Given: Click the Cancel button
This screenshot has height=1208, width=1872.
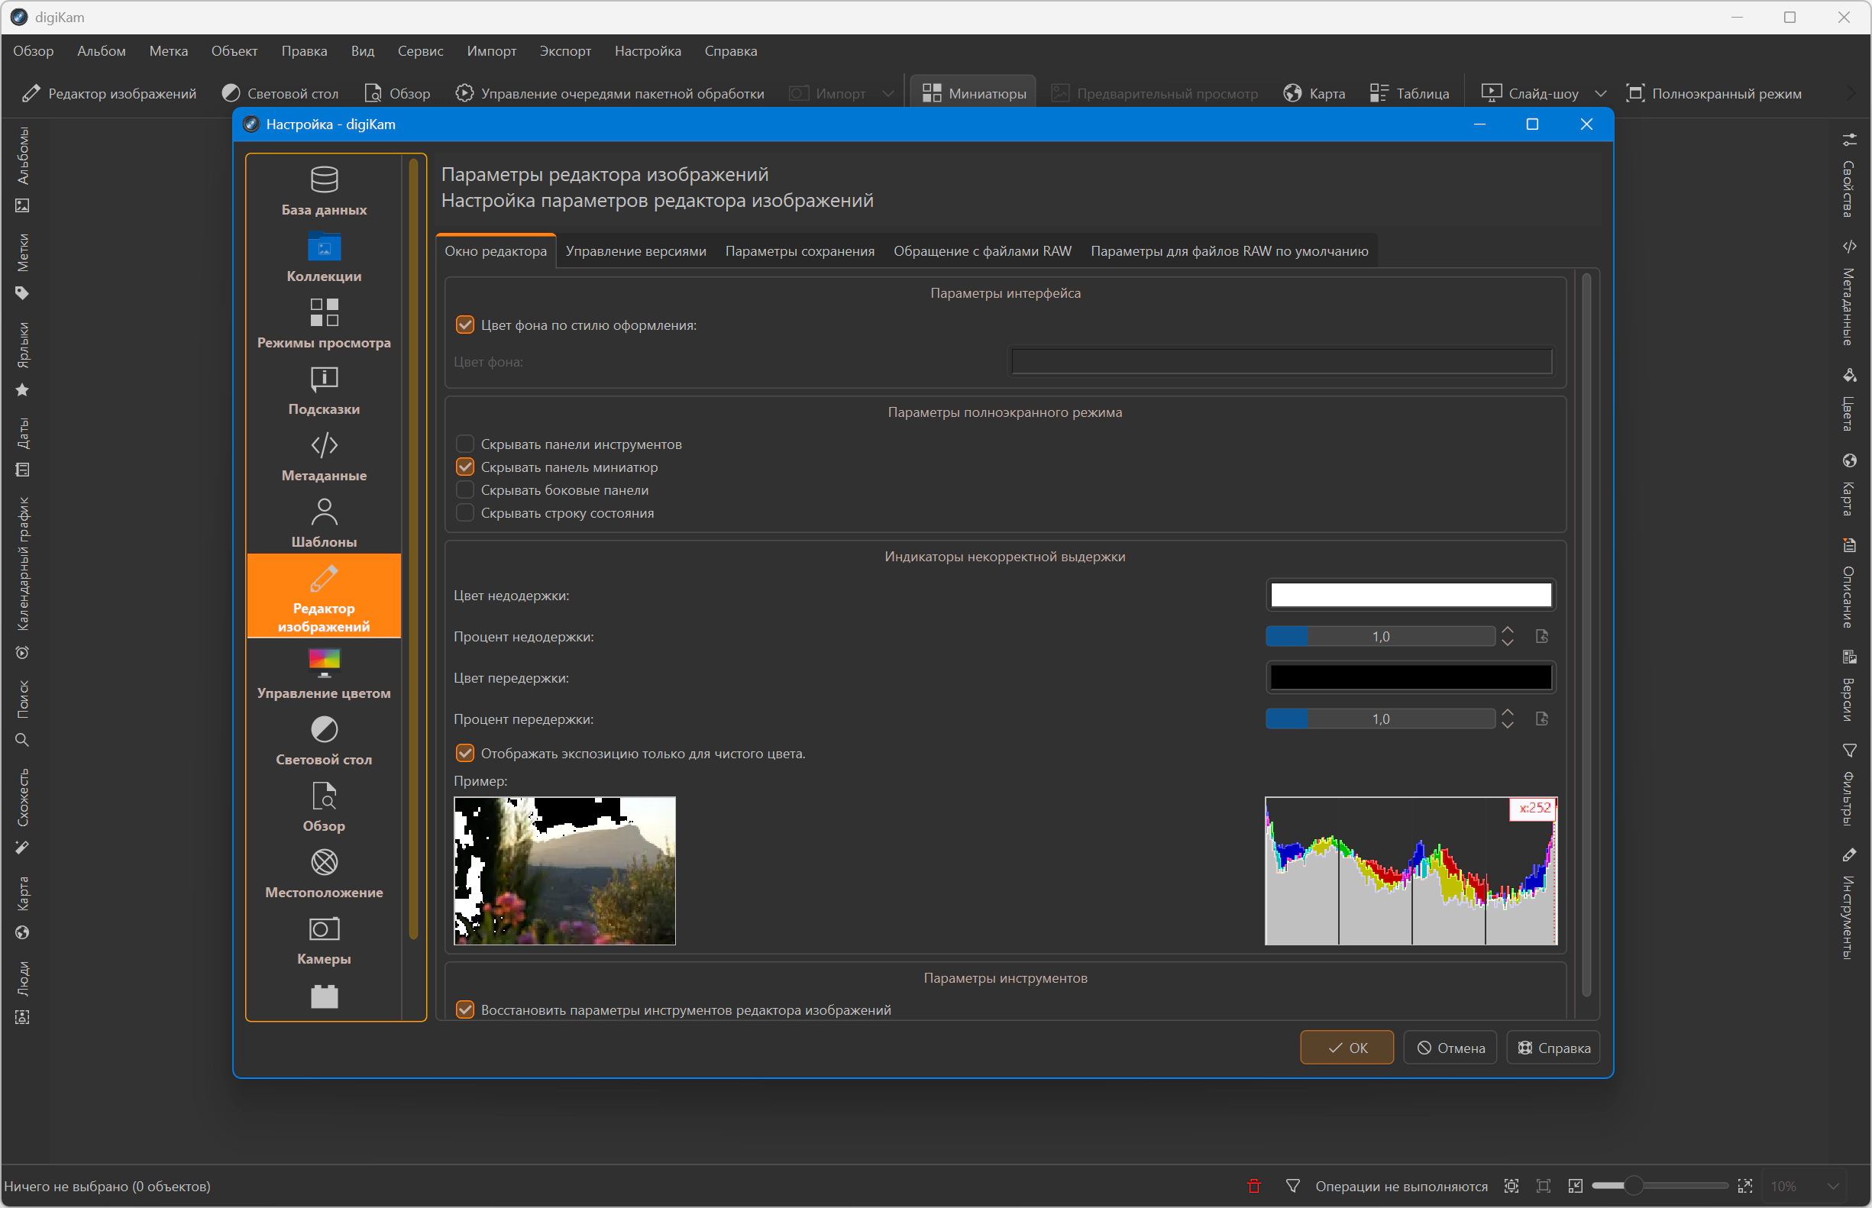Looking at the screenshot, I should click(x=1450, y=1048).
